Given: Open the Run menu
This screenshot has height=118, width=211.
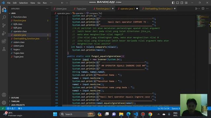Looking at the screenshot, I should (x=45, y=3).
